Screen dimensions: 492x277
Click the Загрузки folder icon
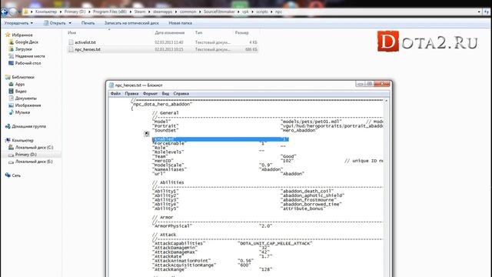pyautogui.click(x=12, y=49)
